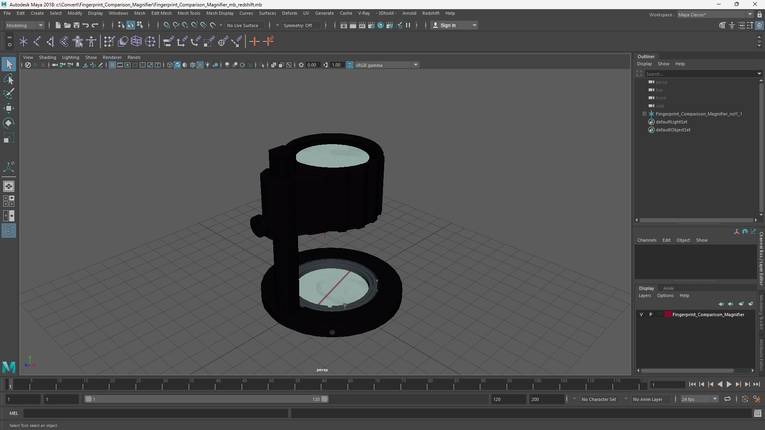Choose the Move tool in toolbox
The height and width of the screenshot is (430, 765).
pyautogui.click(x=9, y=108)
